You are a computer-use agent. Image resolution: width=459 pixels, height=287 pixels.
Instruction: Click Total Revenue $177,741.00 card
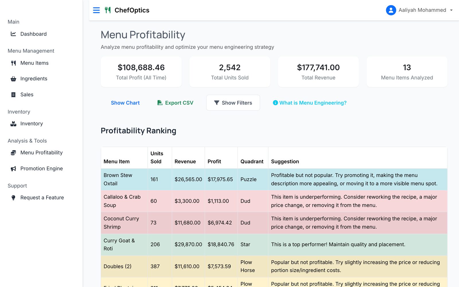coord(318,72)
